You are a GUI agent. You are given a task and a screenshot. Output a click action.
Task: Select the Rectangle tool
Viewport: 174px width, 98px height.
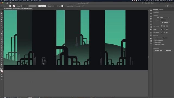click(2, 27)
